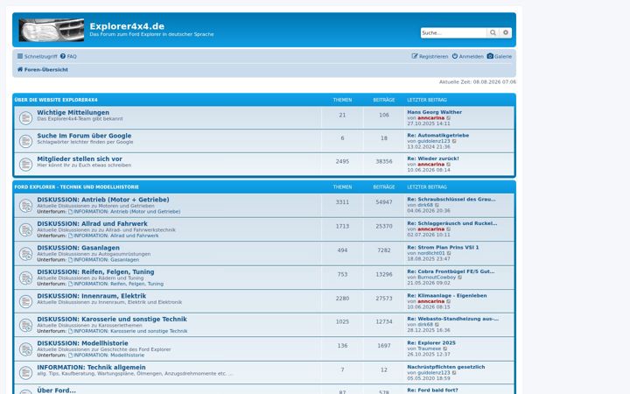Open DISKUSSION: Allrad und Fahrwerk forum

pos(93,223)
